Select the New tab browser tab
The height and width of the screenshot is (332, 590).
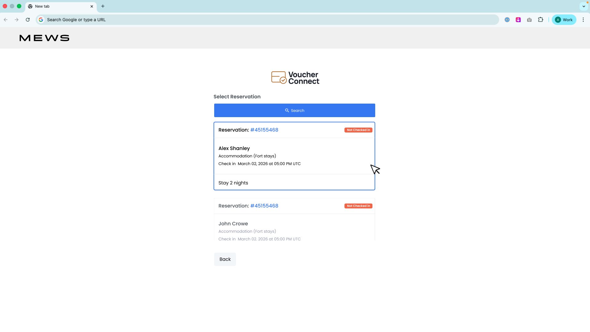(x=61, y=6)
